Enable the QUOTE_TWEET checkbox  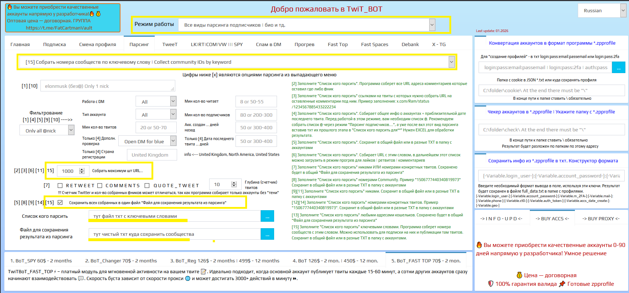(x=147, y=185)
